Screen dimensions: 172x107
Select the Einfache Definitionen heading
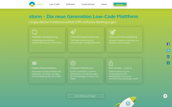click(82, 68)
